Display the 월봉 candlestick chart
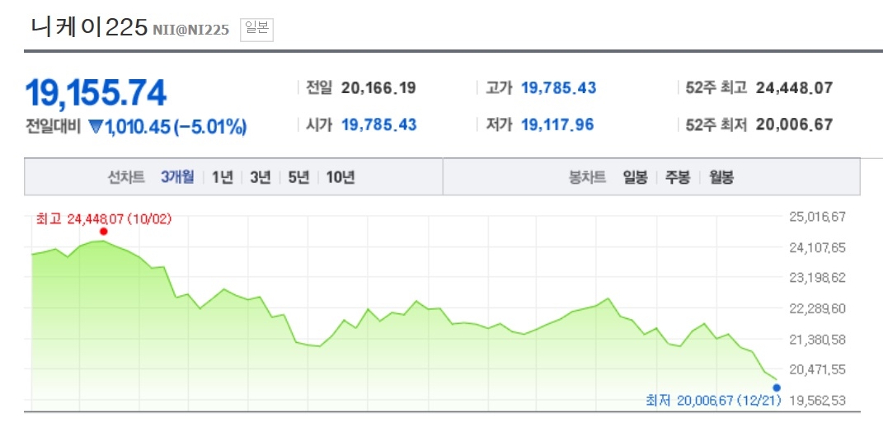883x427 pixels. [x=721, y=176]
